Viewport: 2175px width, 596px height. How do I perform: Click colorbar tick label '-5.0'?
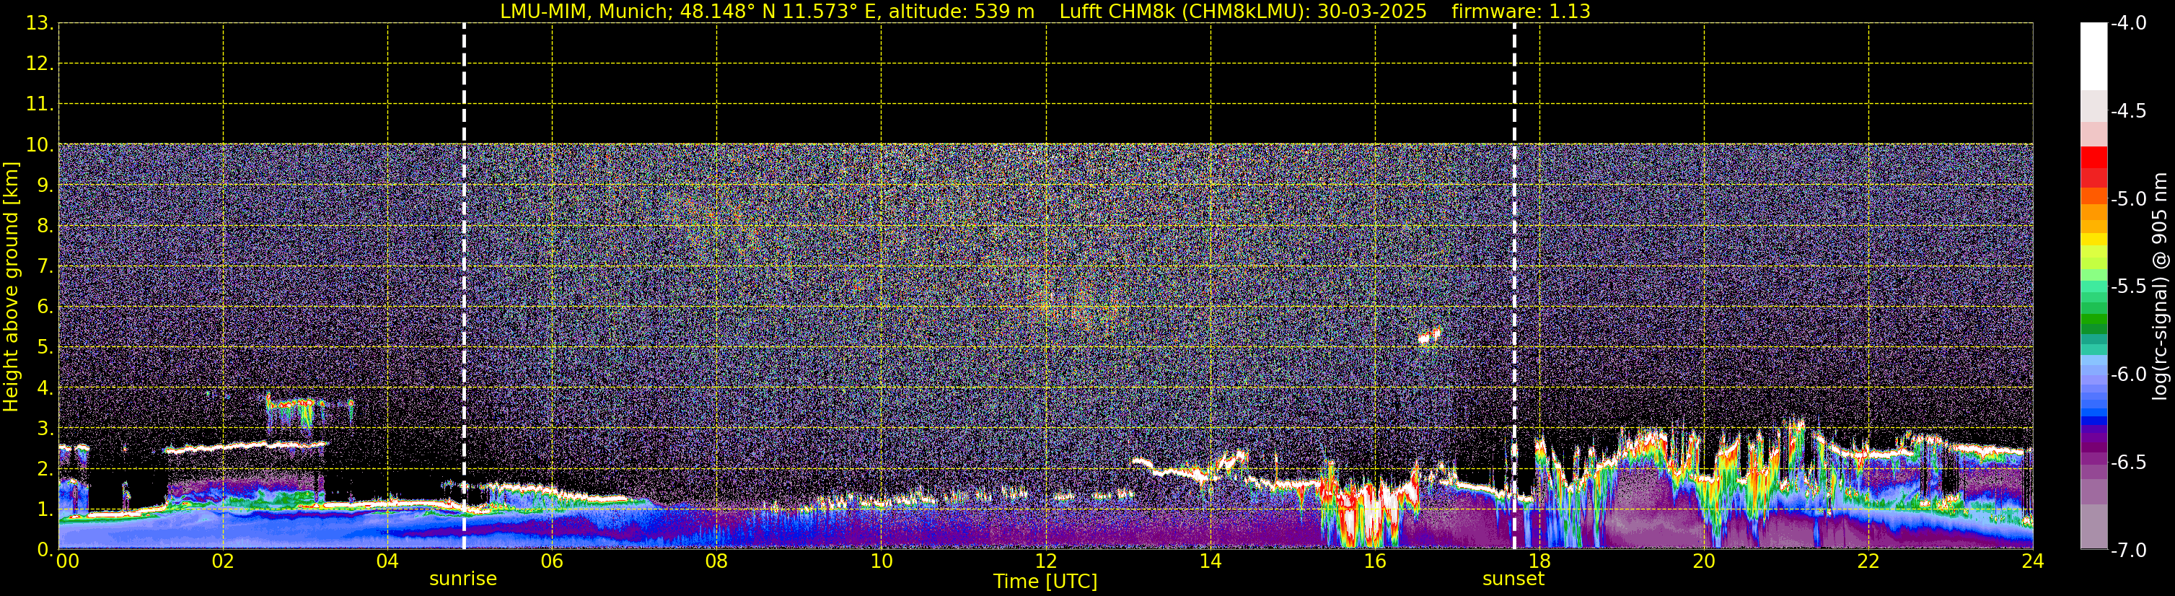[2129, 199]
